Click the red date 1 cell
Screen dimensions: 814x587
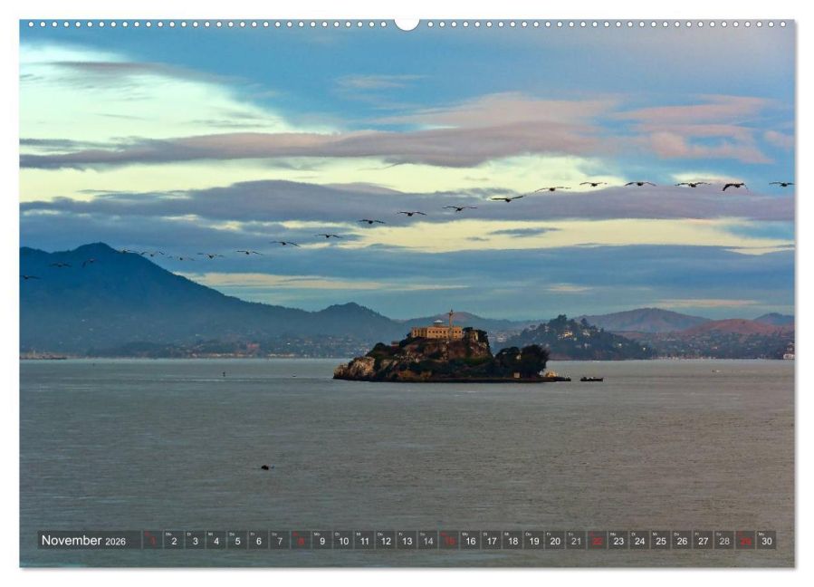[x=152, y=541]
